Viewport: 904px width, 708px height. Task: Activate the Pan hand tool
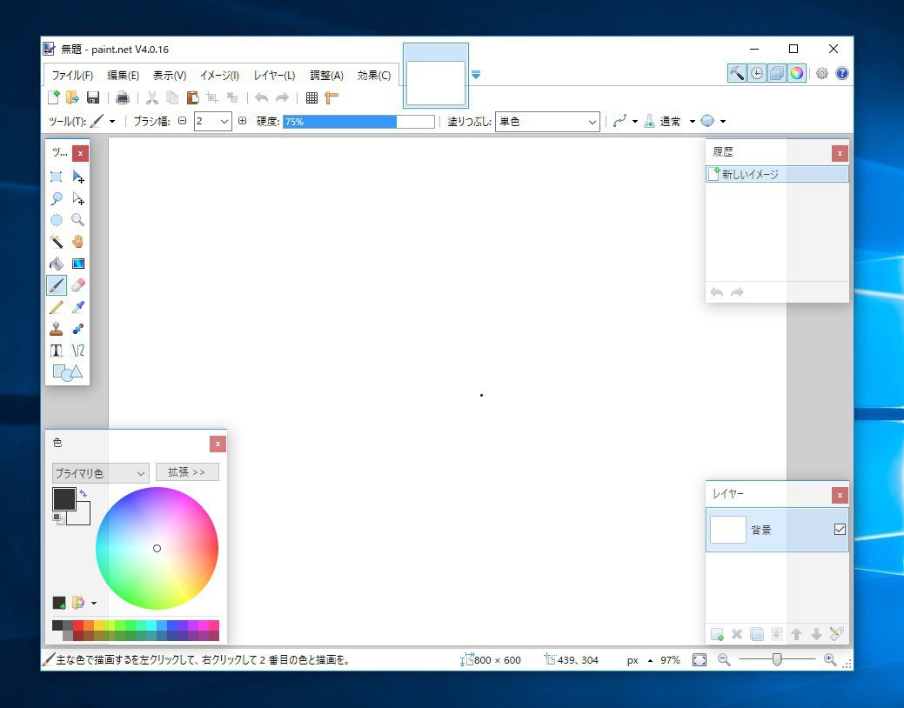coord(78,242)
